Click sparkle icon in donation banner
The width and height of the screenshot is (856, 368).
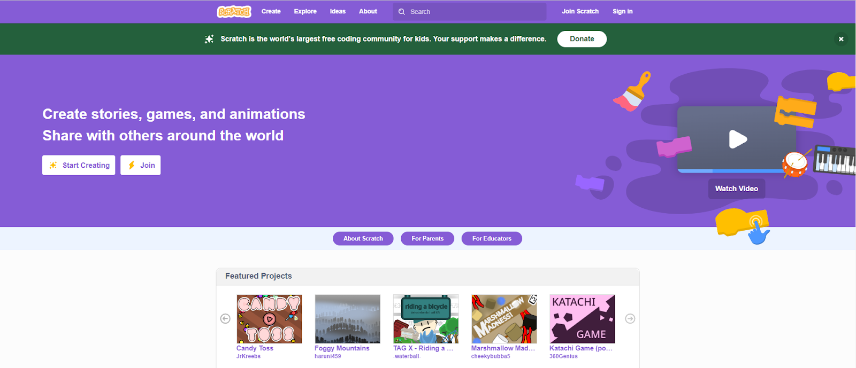point(209,39)
